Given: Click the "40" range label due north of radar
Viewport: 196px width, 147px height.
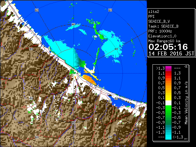Looking at the screenshot, I should [73, 24].
